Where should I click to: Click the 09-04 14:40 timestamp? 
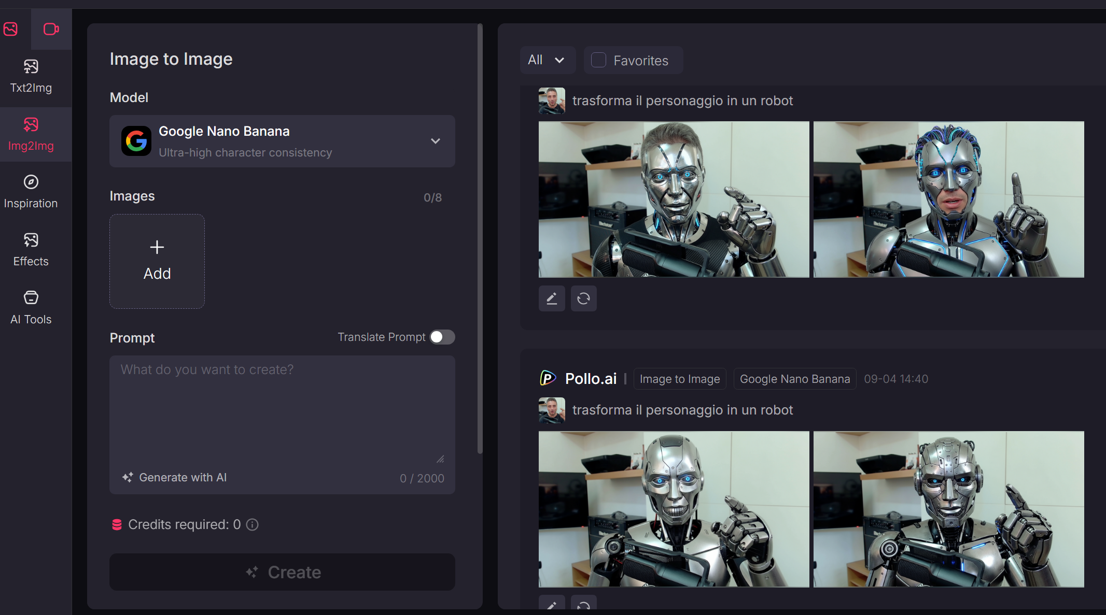(896, 379)
